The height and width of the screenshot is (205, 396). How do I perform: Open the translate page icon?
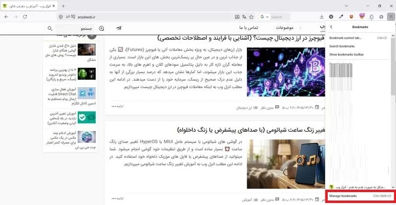[x=244, y=17]
